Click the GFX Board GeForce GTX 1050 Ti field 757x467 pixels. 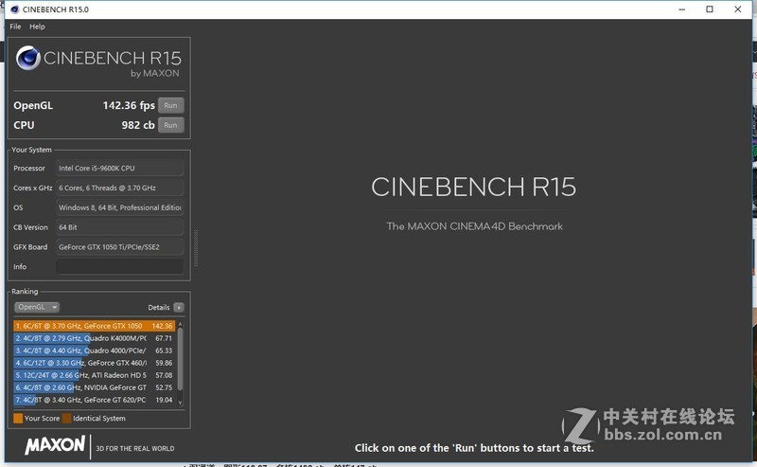[120, 247]
